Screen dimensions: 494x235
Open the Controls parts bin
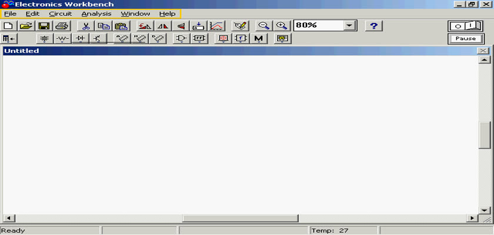241,39
